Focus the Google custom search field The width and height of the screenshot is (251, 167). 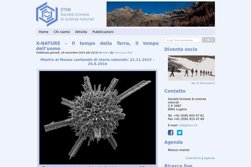[182, 40]
